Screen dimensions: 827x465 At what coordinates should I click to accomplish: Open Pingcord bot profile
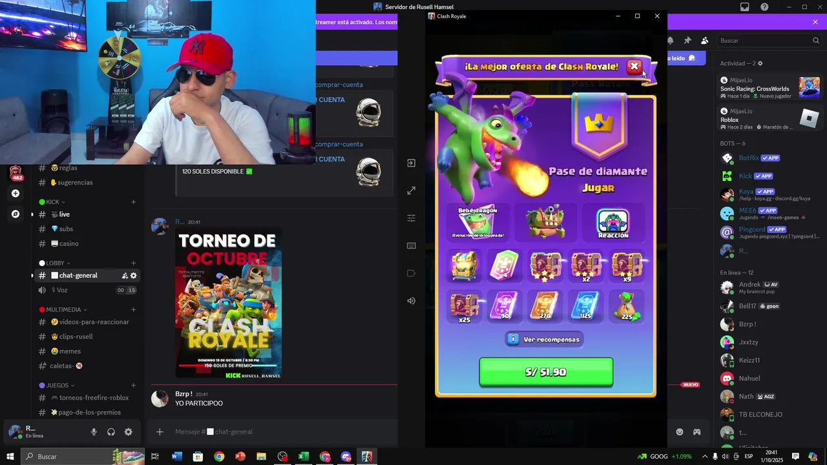pyautogui.click(x=770, y=232)
